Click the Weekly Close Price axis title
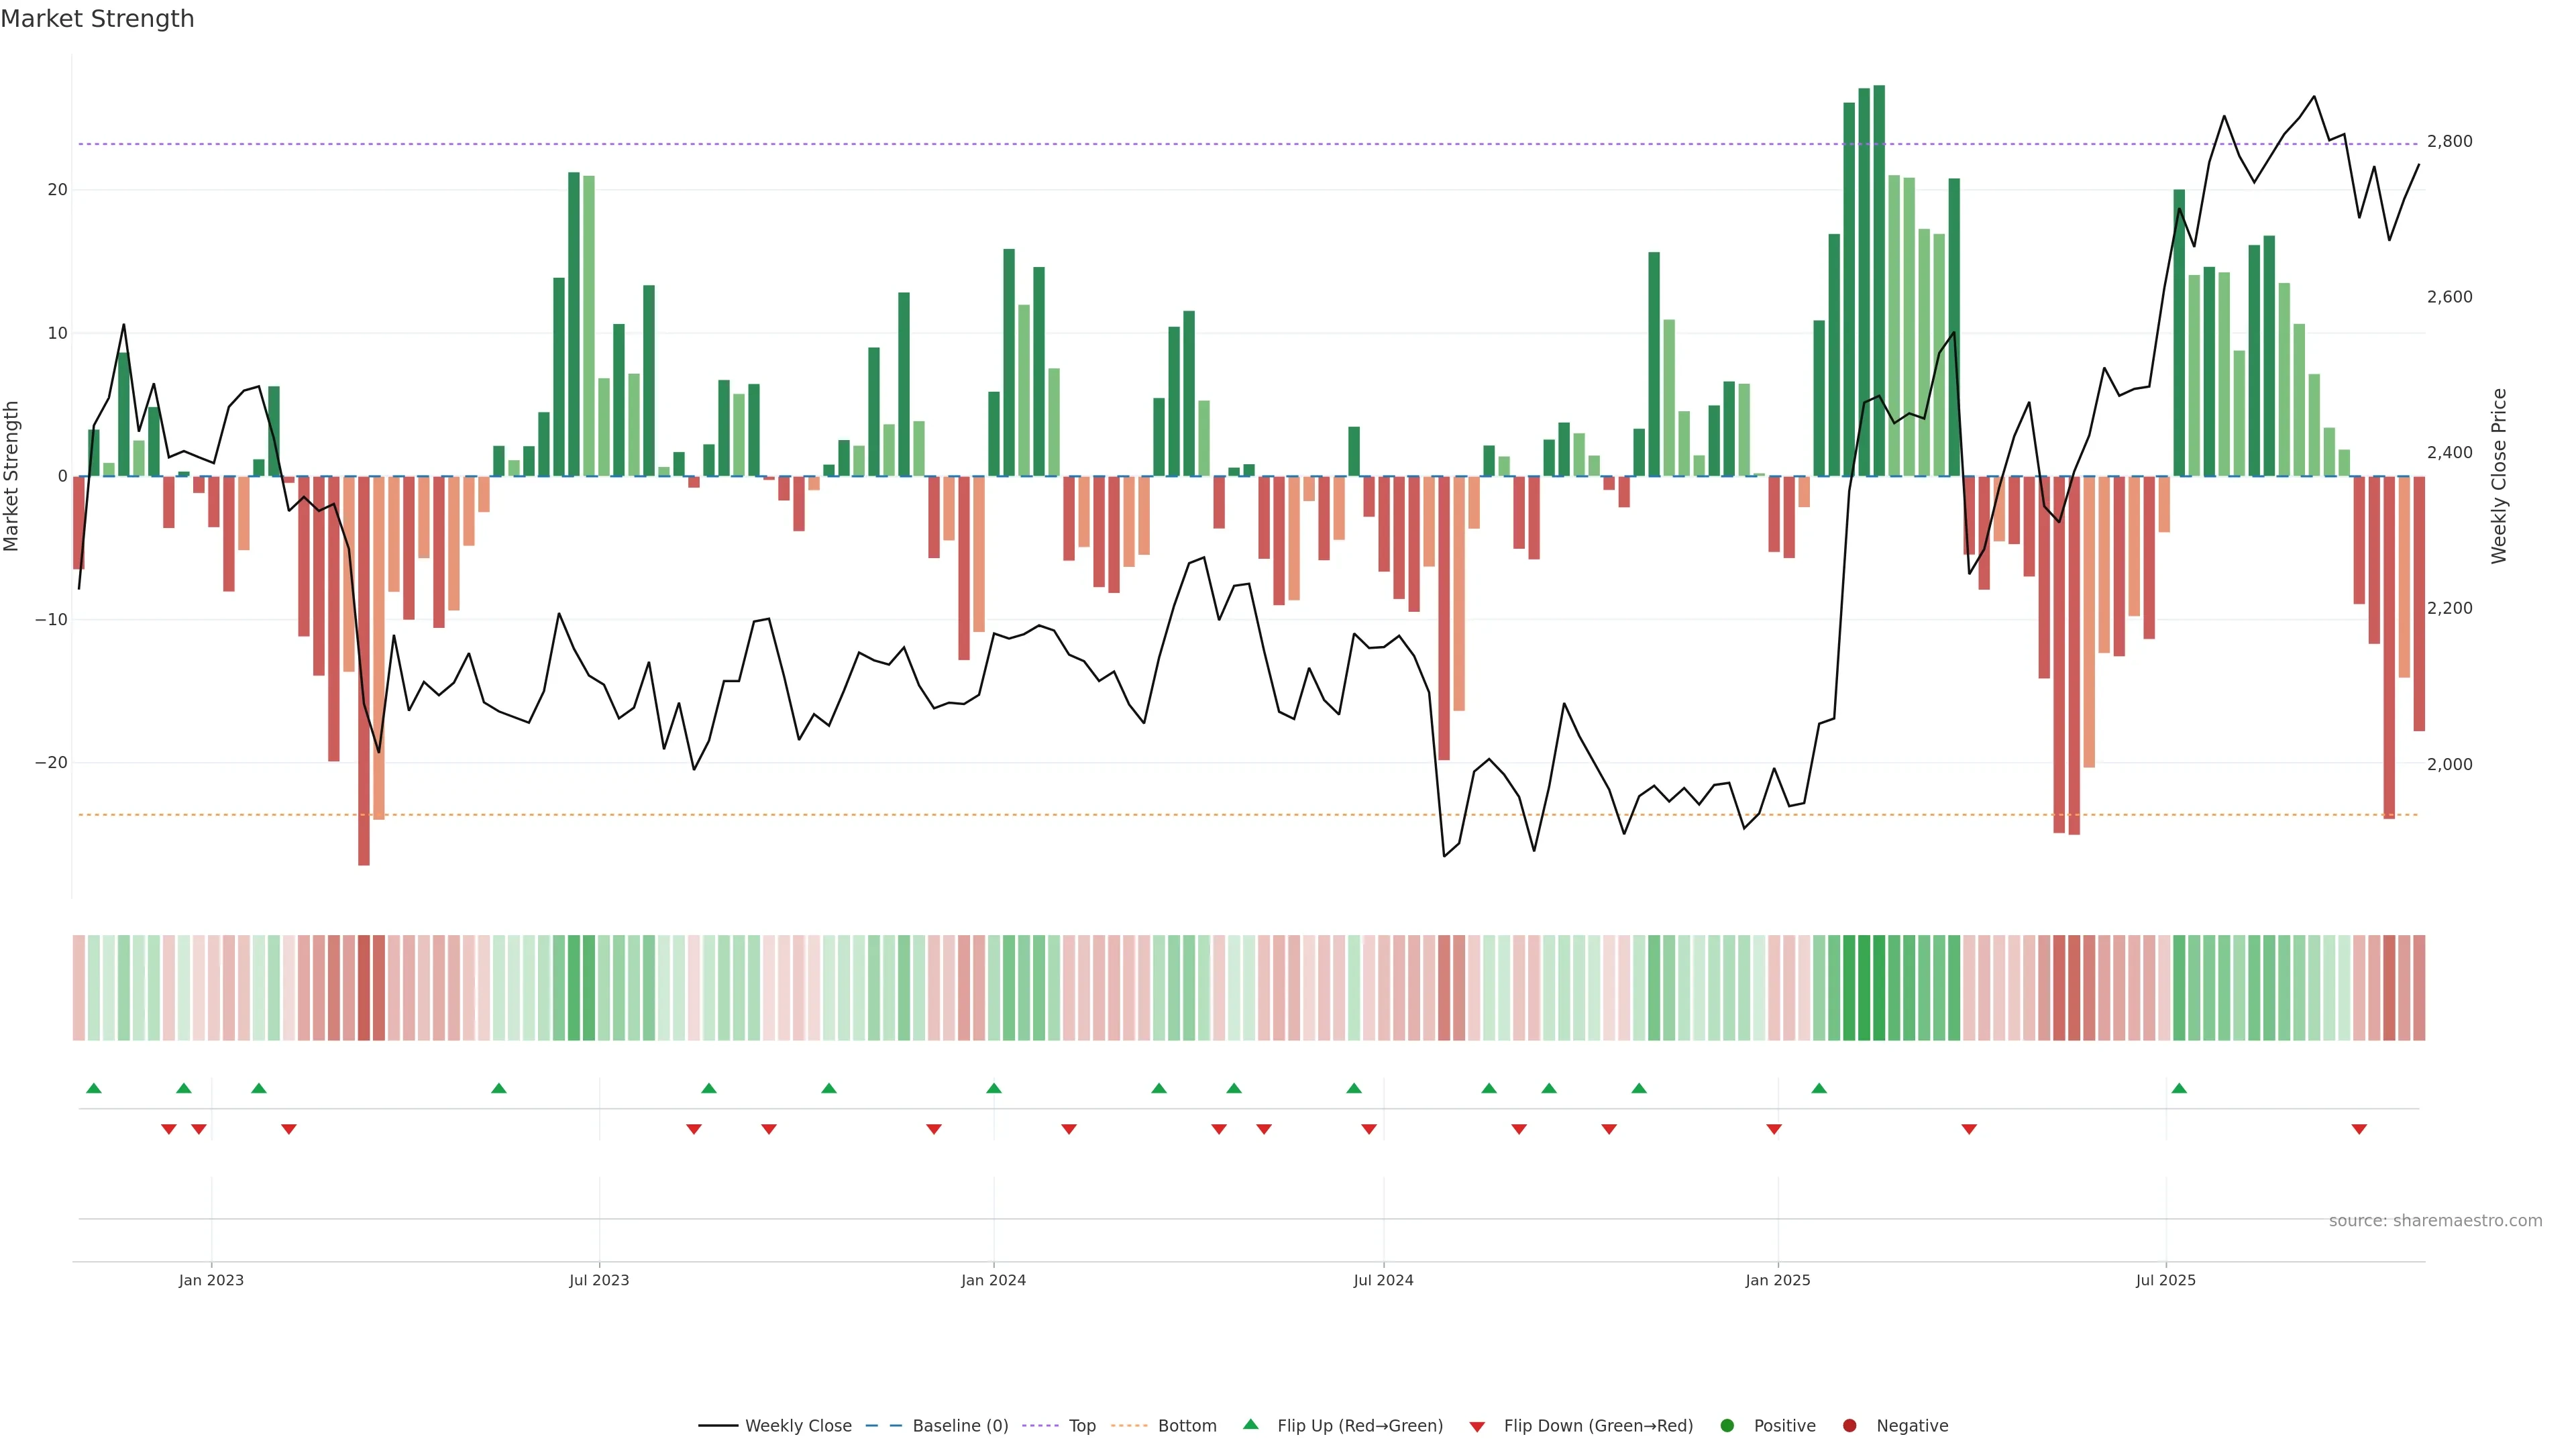 [2499, 476]
